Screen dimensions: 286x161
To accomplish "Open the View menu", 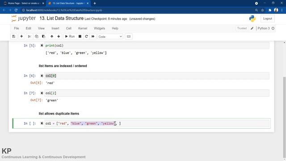I will tap(41, 28).
